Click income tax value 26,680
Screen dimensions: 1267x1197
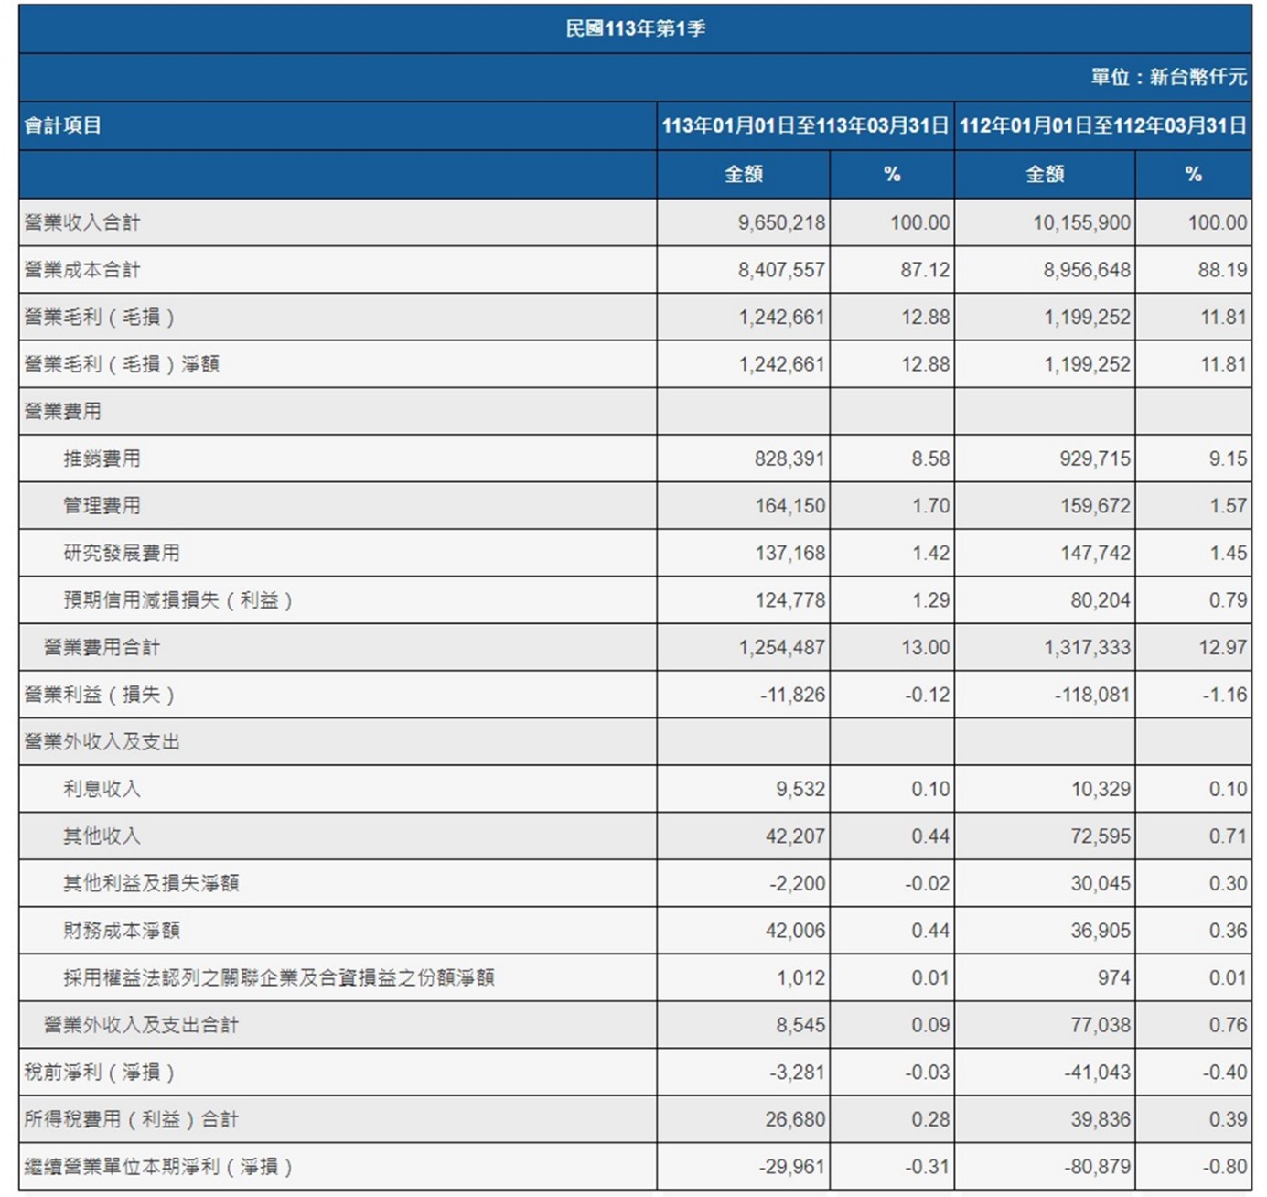795,1119
